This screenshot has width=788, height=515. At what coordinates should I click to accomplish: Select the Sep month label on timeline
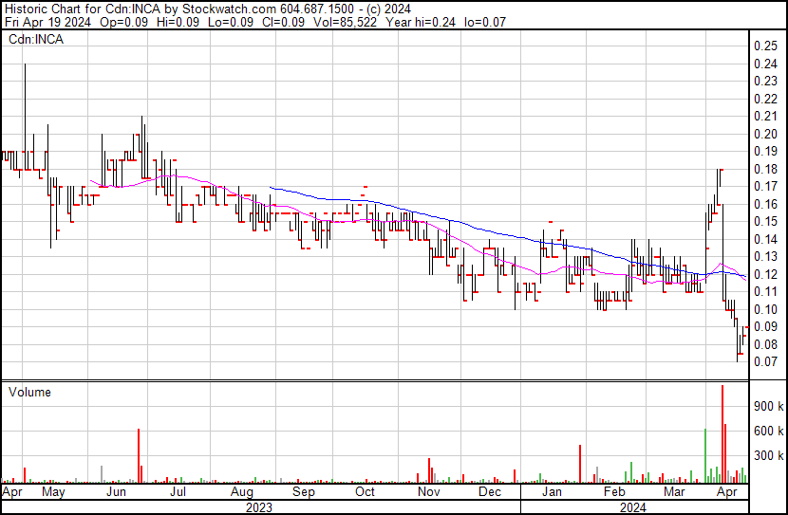tap(303, 493)
